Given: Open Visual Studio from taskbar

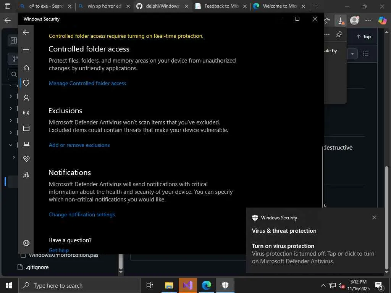Looking at the screenshot, I should click(x=188, y=285).
